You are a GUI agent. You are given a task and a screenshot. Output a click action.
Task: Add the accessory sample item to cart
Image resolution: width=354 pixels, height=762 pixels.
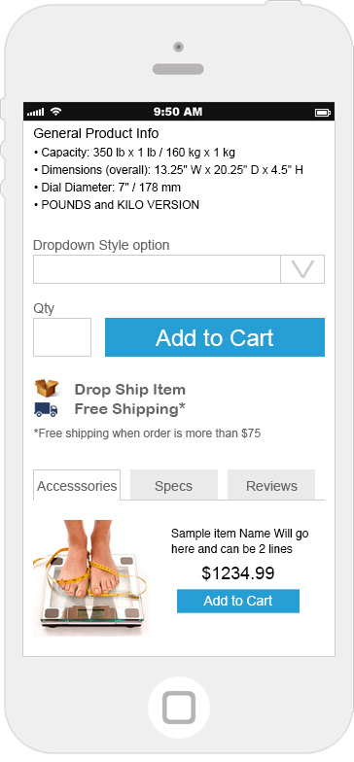[238, 601]
